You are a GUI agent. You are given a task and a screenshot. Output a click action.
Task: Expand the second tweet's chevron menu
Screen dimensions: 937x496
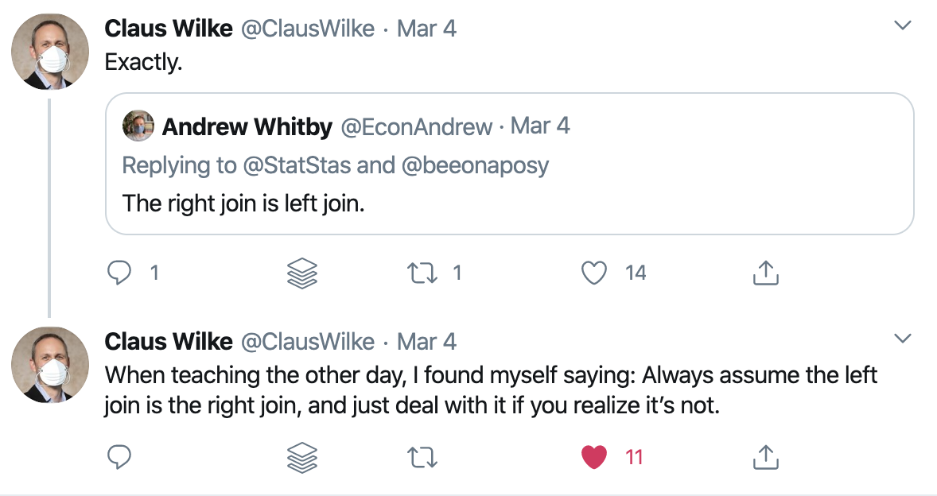tap(902, 339)
